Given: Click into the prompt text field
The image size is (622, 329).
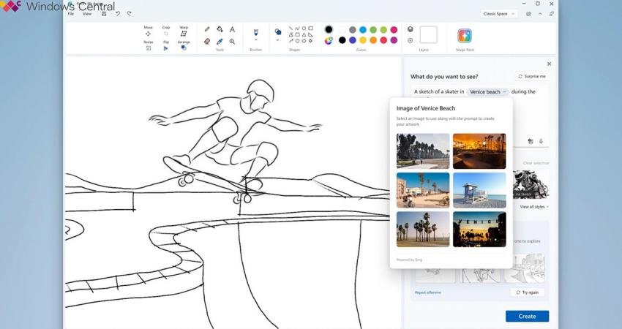Looking at the screenshot, I should (x=480, y=116).
